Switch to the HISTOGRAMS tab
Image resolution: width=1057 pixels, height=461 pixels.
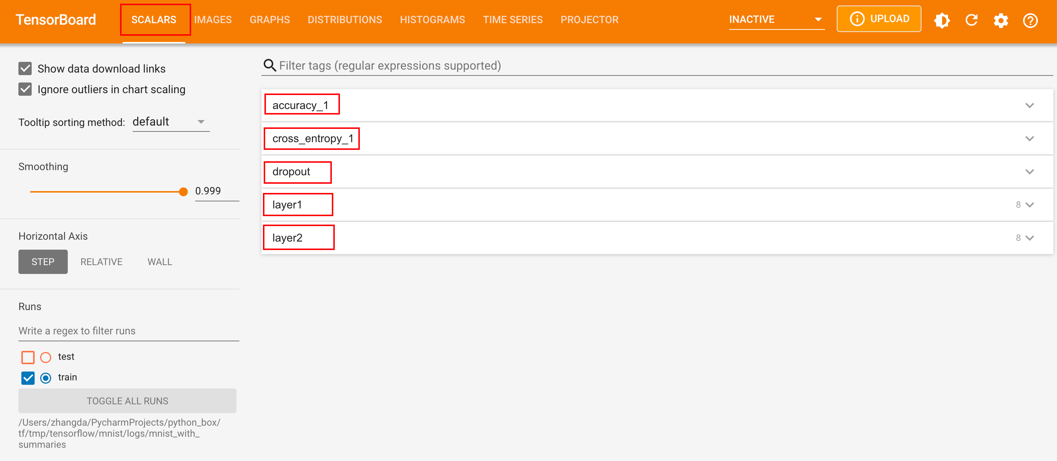coord(432,20)
